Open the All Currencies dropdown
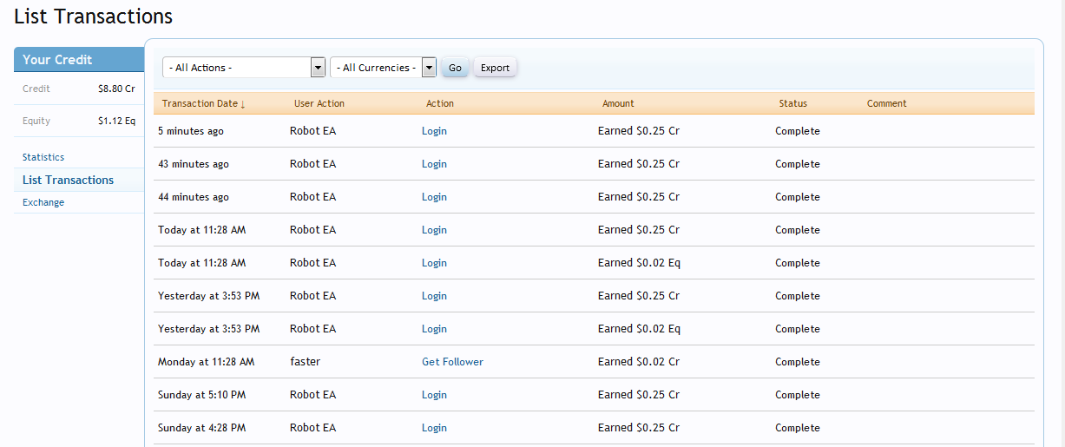The height and width of the screenshot is (447, 1065). (383, 68)
